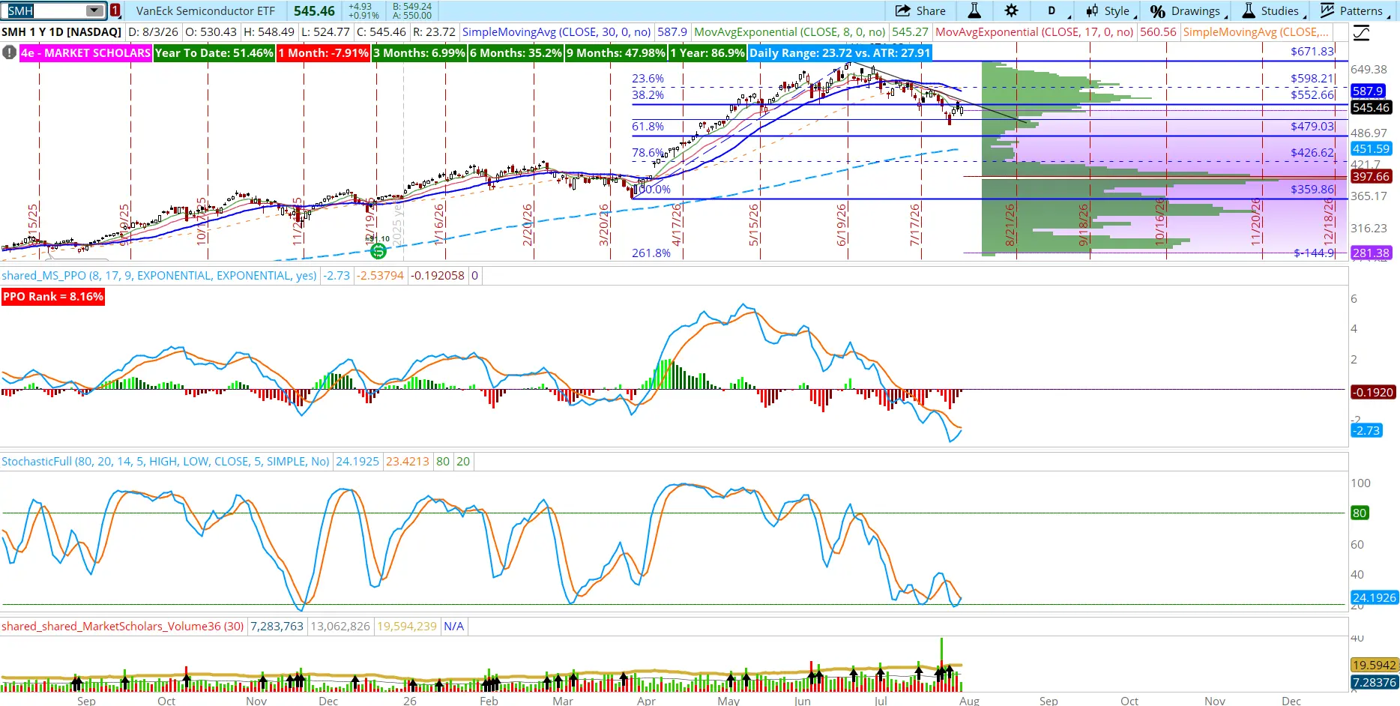Click the truncated SimpleMovingAvg (CLOSE,... label
Image resolution: width=1400 pixels, height=706 pixels.
tap(1256, 32)
